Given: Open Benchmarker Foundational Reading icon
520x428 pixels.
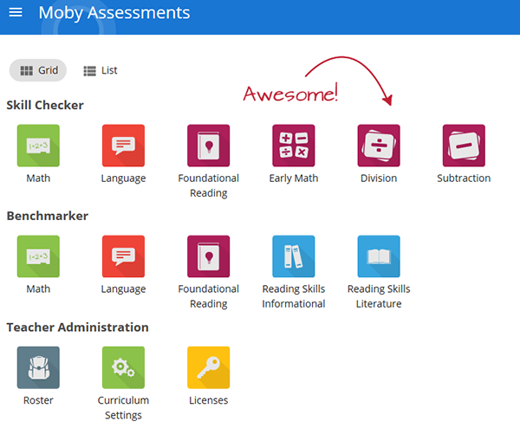Looking at the screenshot, I should (209, 256).
